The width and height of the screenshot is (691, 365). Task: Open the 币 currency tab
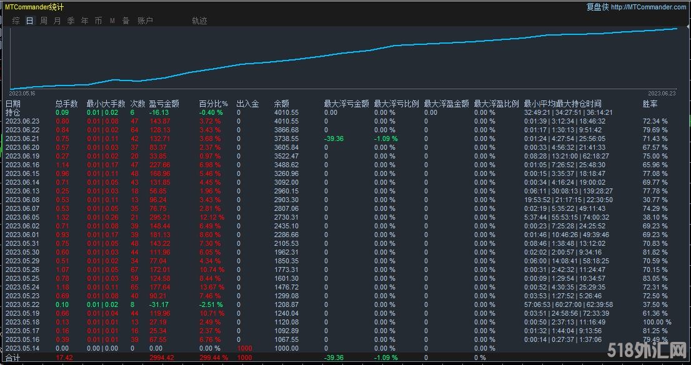pos(98,21)
